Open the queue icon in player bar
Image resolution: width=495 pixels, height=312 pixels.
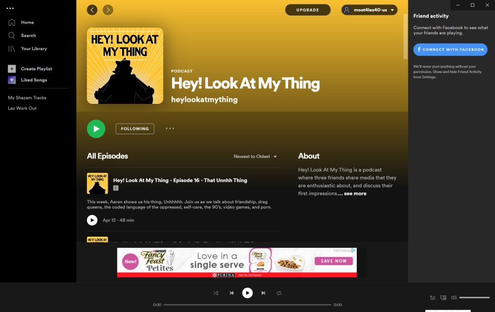tap(433, 298)
